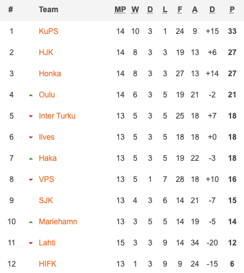The width and height of the screenshot is (244, 273).
Task: Click the red down arrow beside Inter Turku
Action: (x=31, y=117)
